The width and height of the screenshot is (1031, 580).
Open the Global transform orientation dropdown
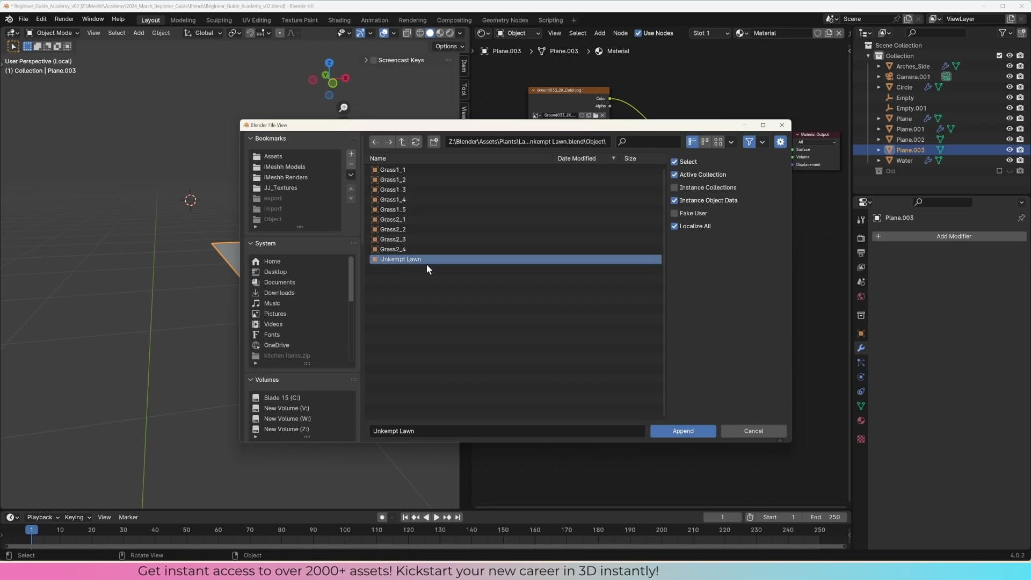pos(203,33)
